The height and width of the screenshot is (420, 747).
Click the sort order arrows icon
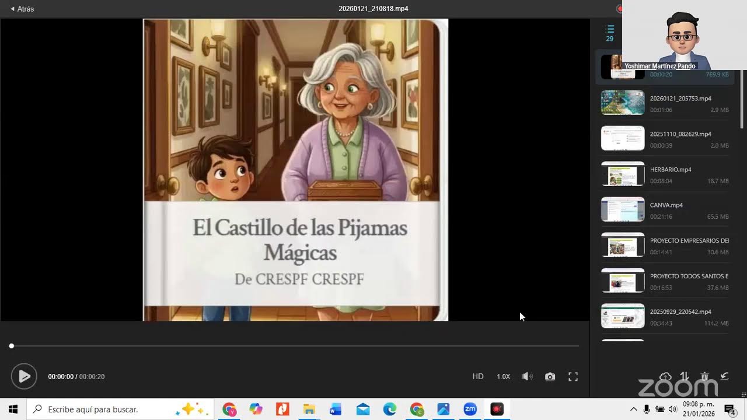coord(685,376)
